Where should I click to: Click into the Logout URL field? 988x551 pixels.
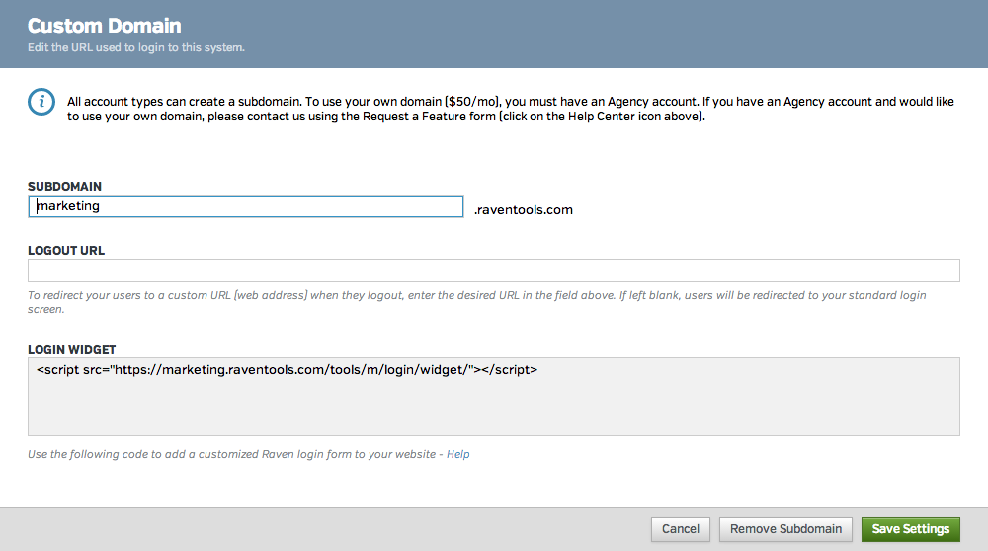click(493, 271)
